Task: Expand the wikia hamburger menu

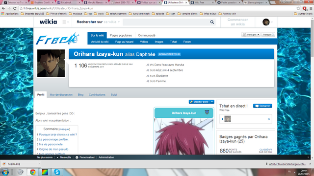Action: pyautogui.click(x=65, y=22)
